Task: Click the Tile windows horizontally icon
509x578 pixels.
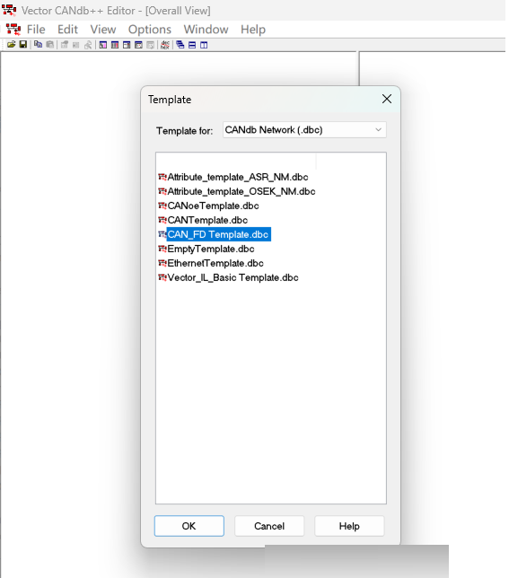Action: [x=192, y=45]
